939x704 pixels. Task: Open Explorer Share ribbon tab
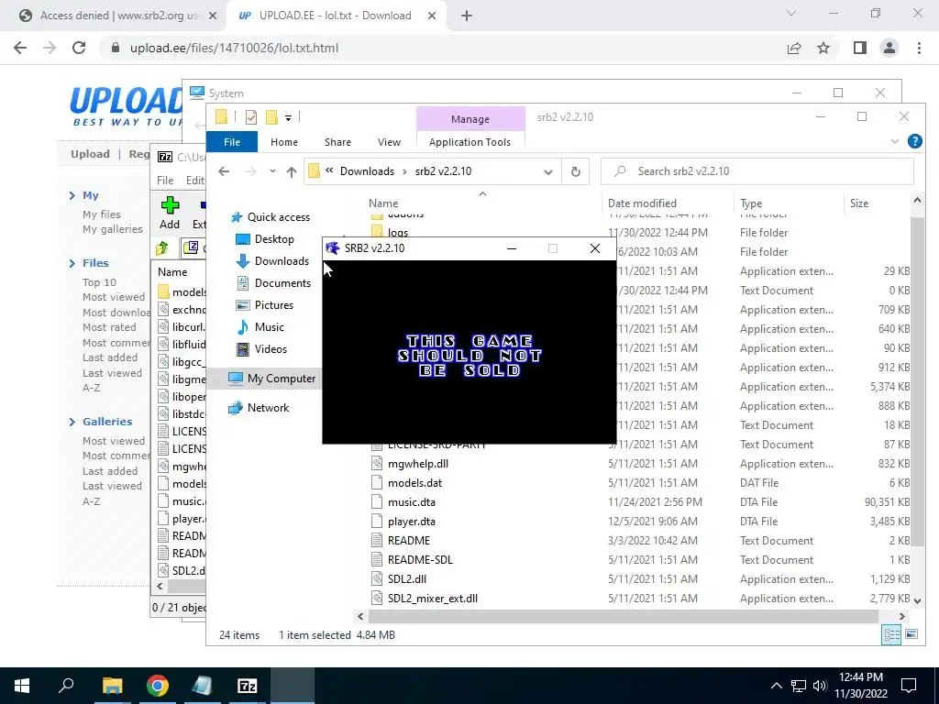337,142
